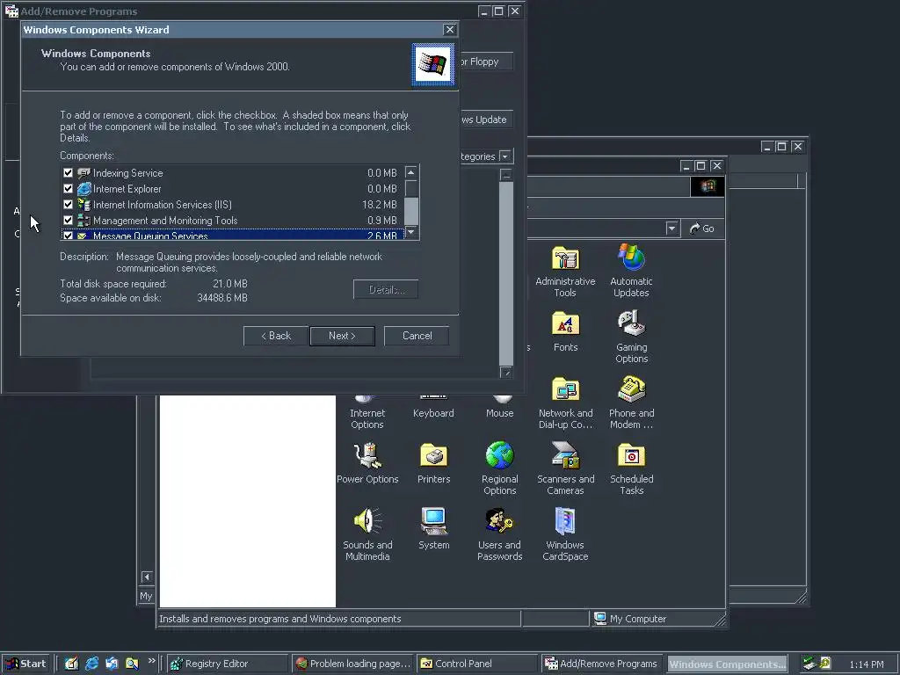Click Indexing Service component icon
The height and width of the screenshot is (675, 900).
[x=83, y=173]
